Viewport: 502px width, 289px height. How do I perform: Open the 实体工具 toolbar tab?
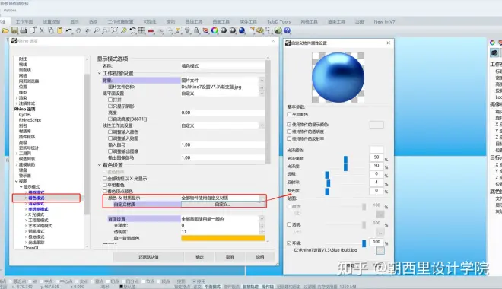249,22
